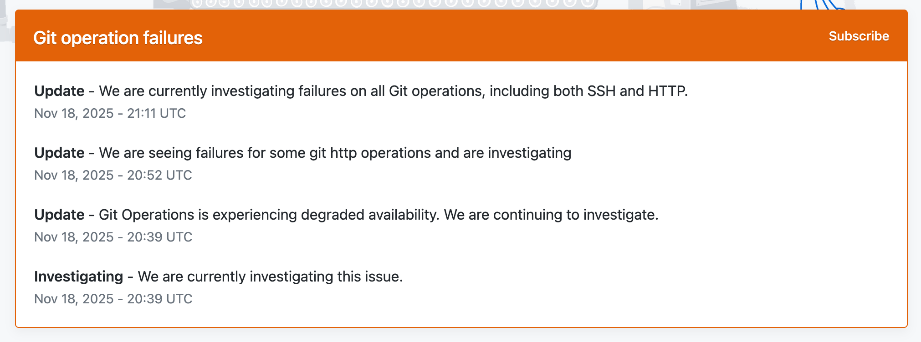Click the timestamp under the degraded availability update
The height and width of the screenshot is (342, 921).
coord(113,237)
